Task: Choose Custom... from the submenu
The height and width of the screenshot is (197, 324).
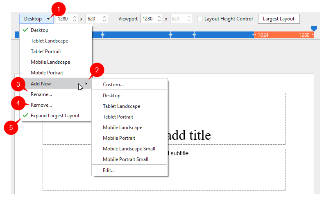Action: [113, 85]
